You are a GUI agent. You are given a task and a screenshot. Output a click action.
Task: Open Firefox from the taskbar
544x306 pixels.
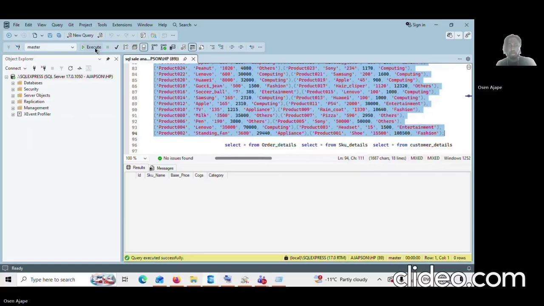[x=176, y=280]
